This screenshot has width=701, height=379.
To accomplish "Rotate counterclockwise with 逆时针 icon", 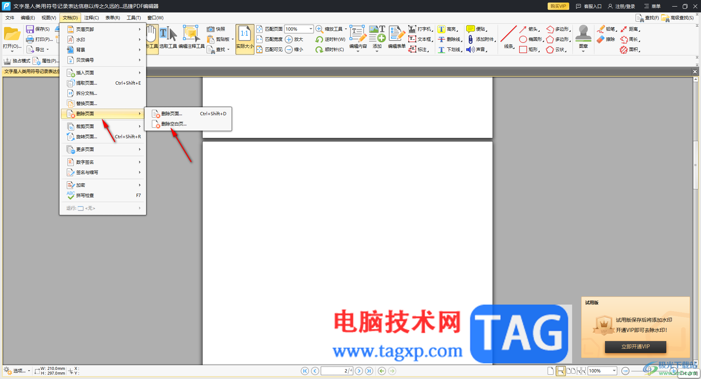I will click(x=319, y=39).
